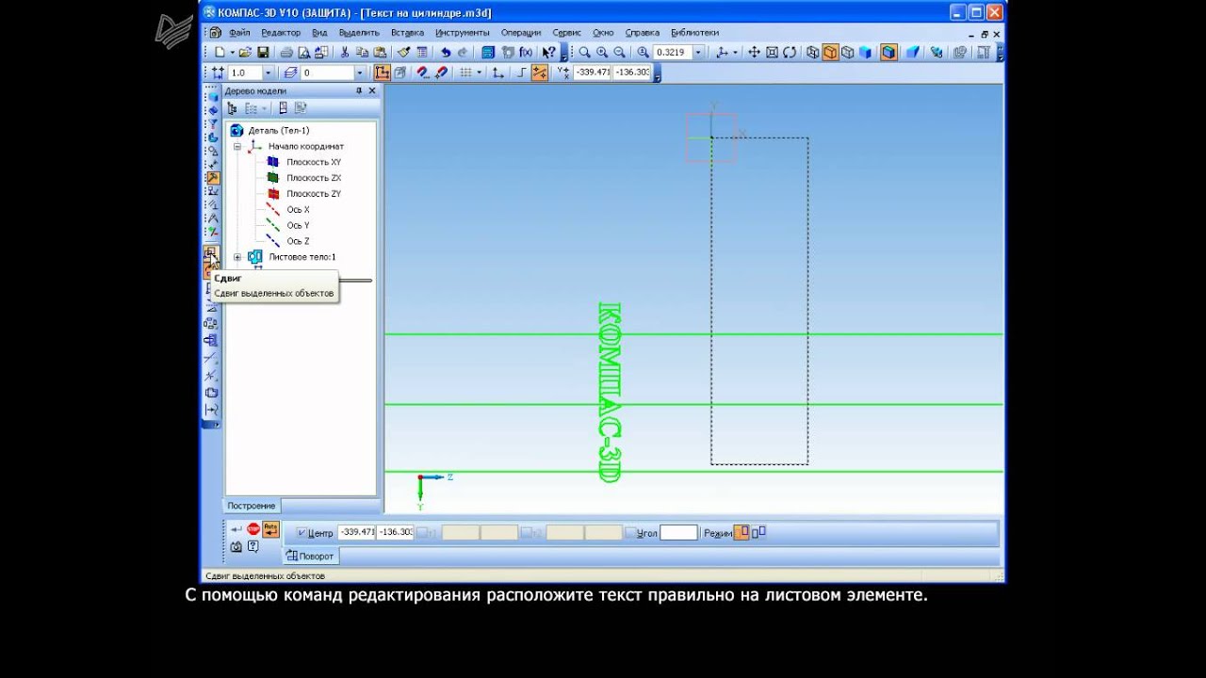Open the layer 0 dropdown
The width and height of the screenshot is (1206, 678).
click(359, 73)
